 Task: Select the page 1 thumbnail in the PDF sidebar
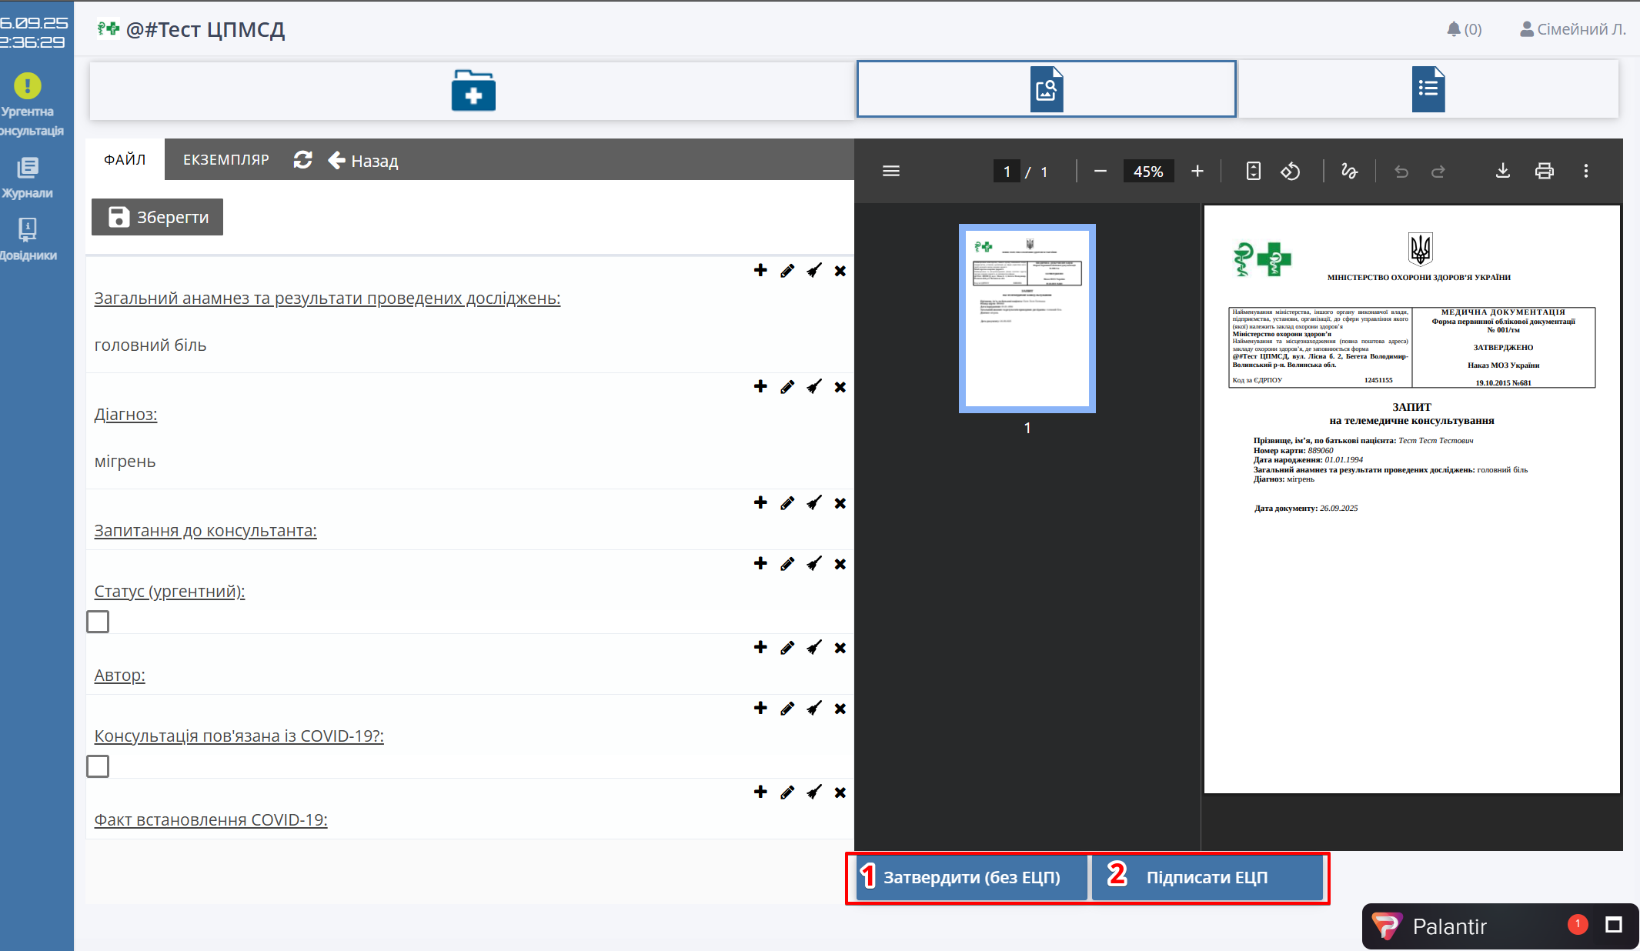click(x=1027, y=319)
